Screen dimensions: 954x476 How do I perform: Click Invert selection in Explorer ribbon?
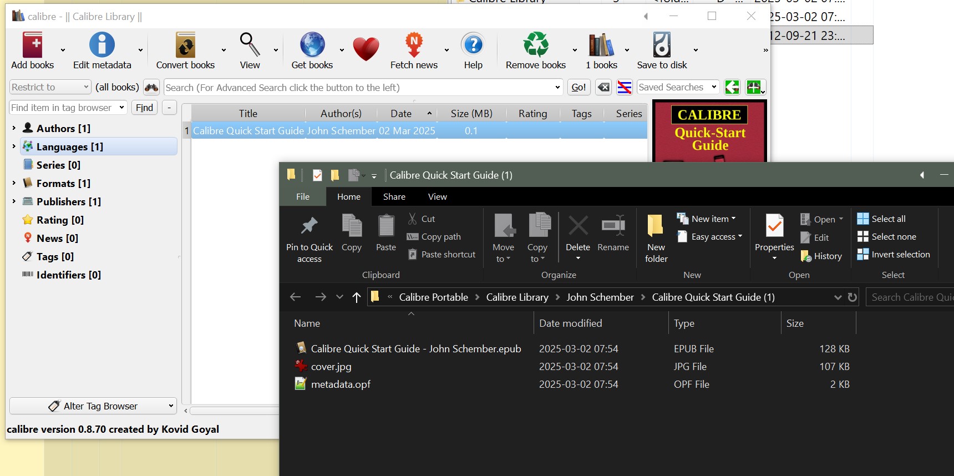[x=894, y=254]
